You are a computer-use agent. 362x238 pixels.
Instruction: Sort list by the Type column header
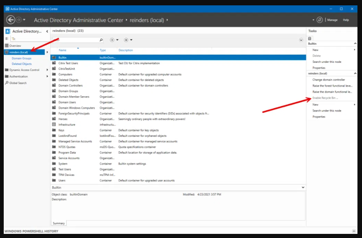(103, 50)
